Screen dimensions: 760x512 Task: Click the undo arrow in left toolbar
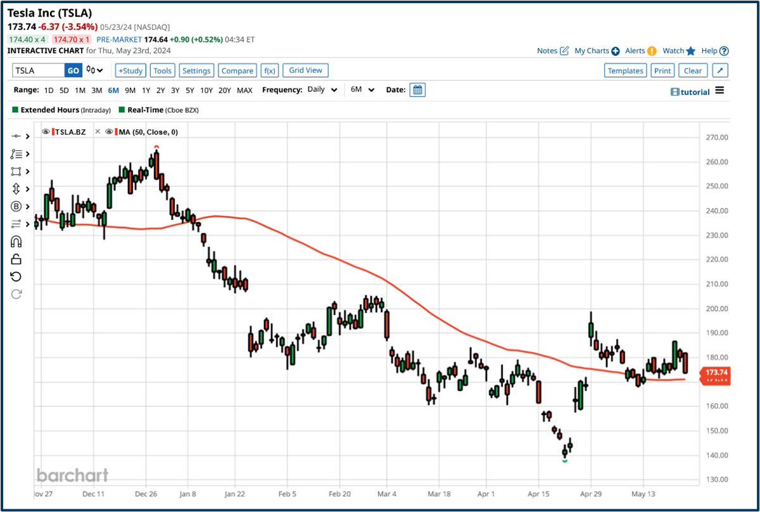16,276
